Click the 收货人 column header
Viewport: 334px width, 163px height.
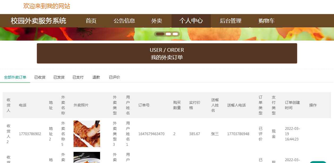(8, 105)
